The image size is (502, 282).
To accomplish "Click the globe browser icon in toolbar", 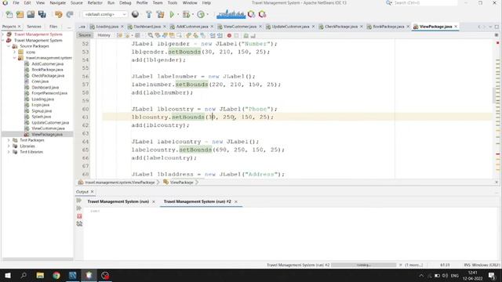I will point(135,14).
